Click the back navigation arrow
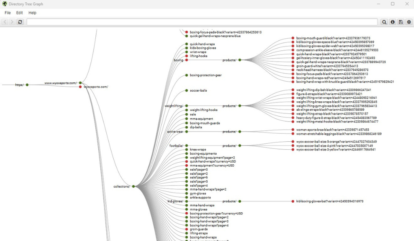This screenshot has height=241, width=414. coord(5,22)
